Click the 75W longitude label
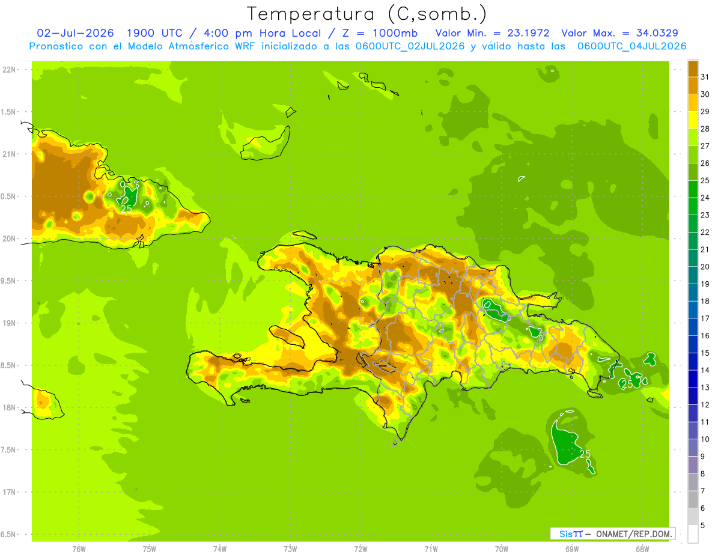 pyautogui.click(x=150, y=549)
